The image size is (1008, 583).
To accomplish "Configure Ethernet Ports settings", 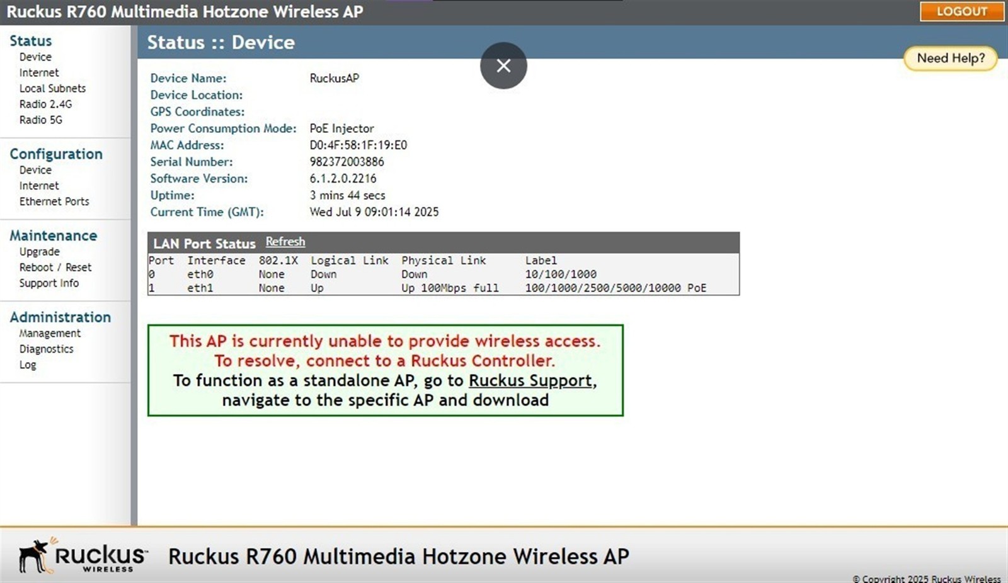I will click(54, 201).
